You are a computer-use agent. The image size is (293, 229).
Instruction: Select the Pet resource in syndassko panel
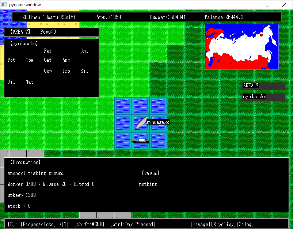point(47,51)
